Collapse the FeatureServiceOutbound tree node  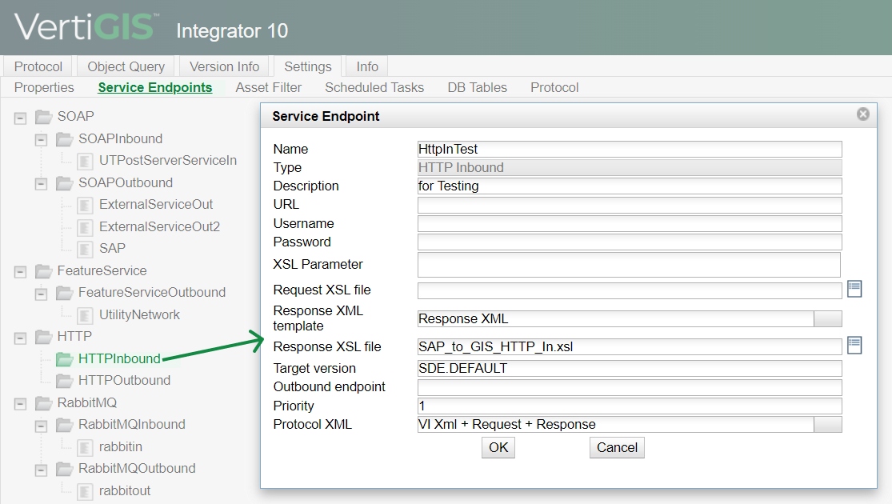41,294
